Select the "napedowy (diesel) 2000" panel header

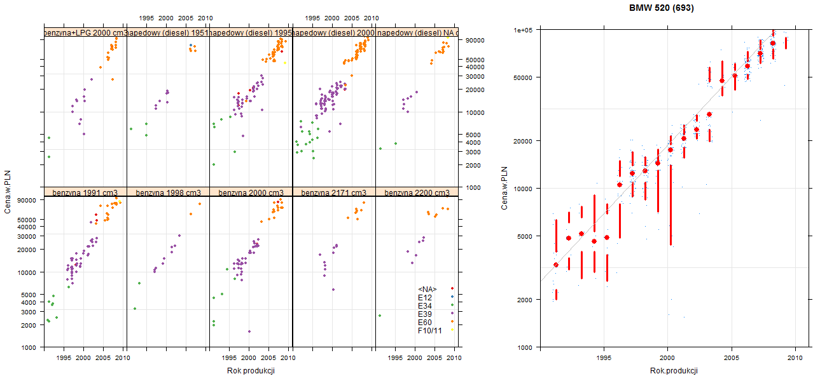(334, 32)
